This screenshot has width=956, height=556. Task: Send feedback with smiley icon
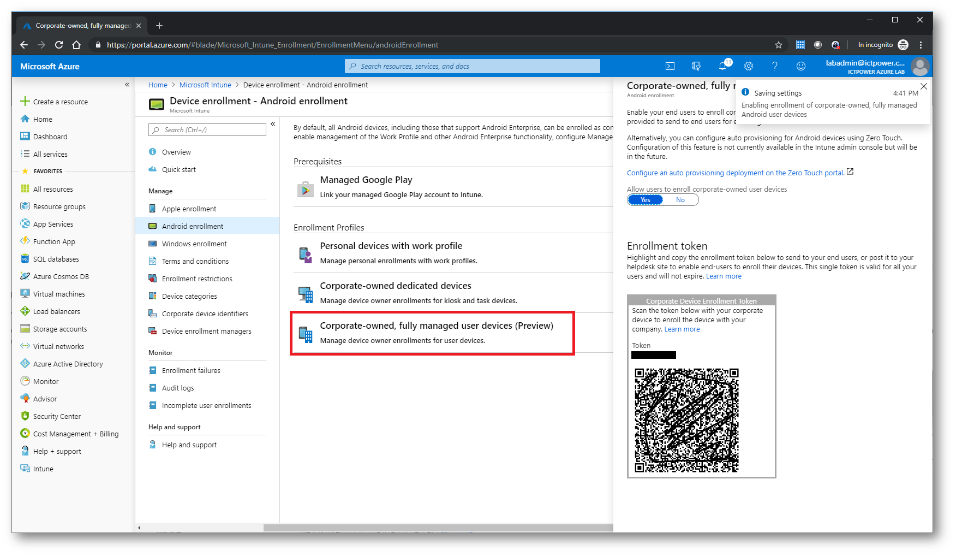801,66
